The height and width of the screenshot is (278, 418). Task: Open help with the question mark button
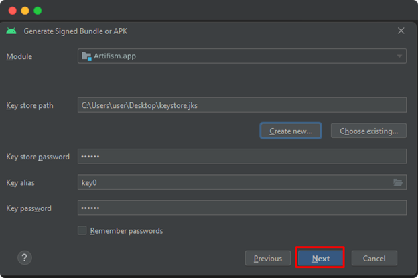[24, 257]
